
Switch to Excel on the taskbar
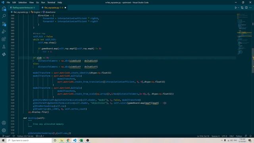coord(81,140)
